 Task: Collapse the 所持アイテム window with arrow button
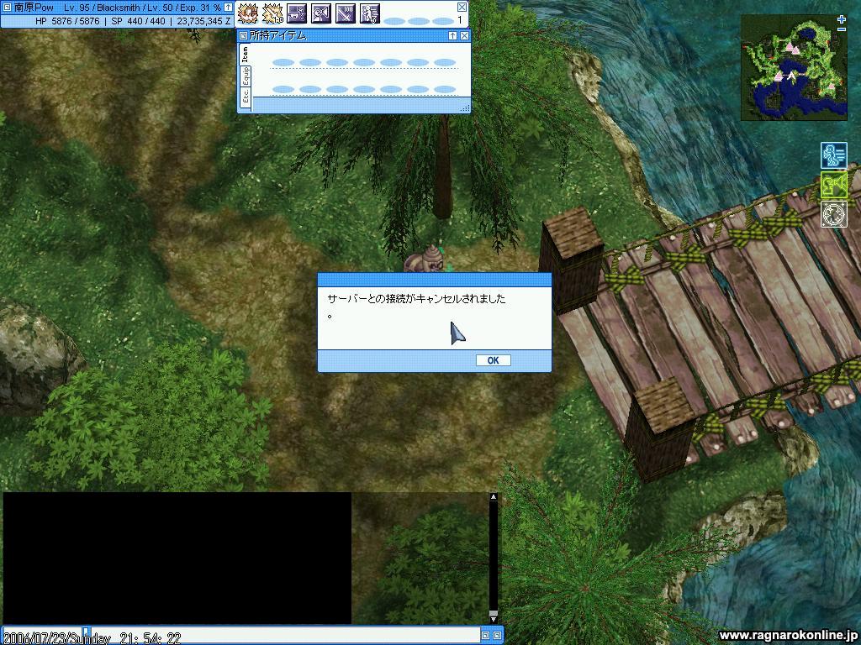tap(452, 35)
